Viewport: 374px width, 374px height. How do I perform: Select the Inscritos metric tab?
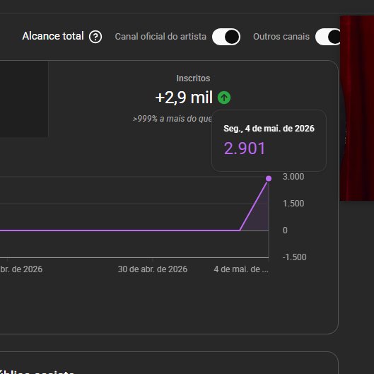click(193, 99)
